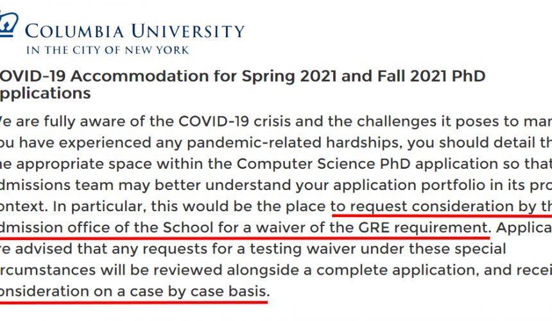Click the "Applications" heading word on second line
552x321 pixels.
[46, 94]
